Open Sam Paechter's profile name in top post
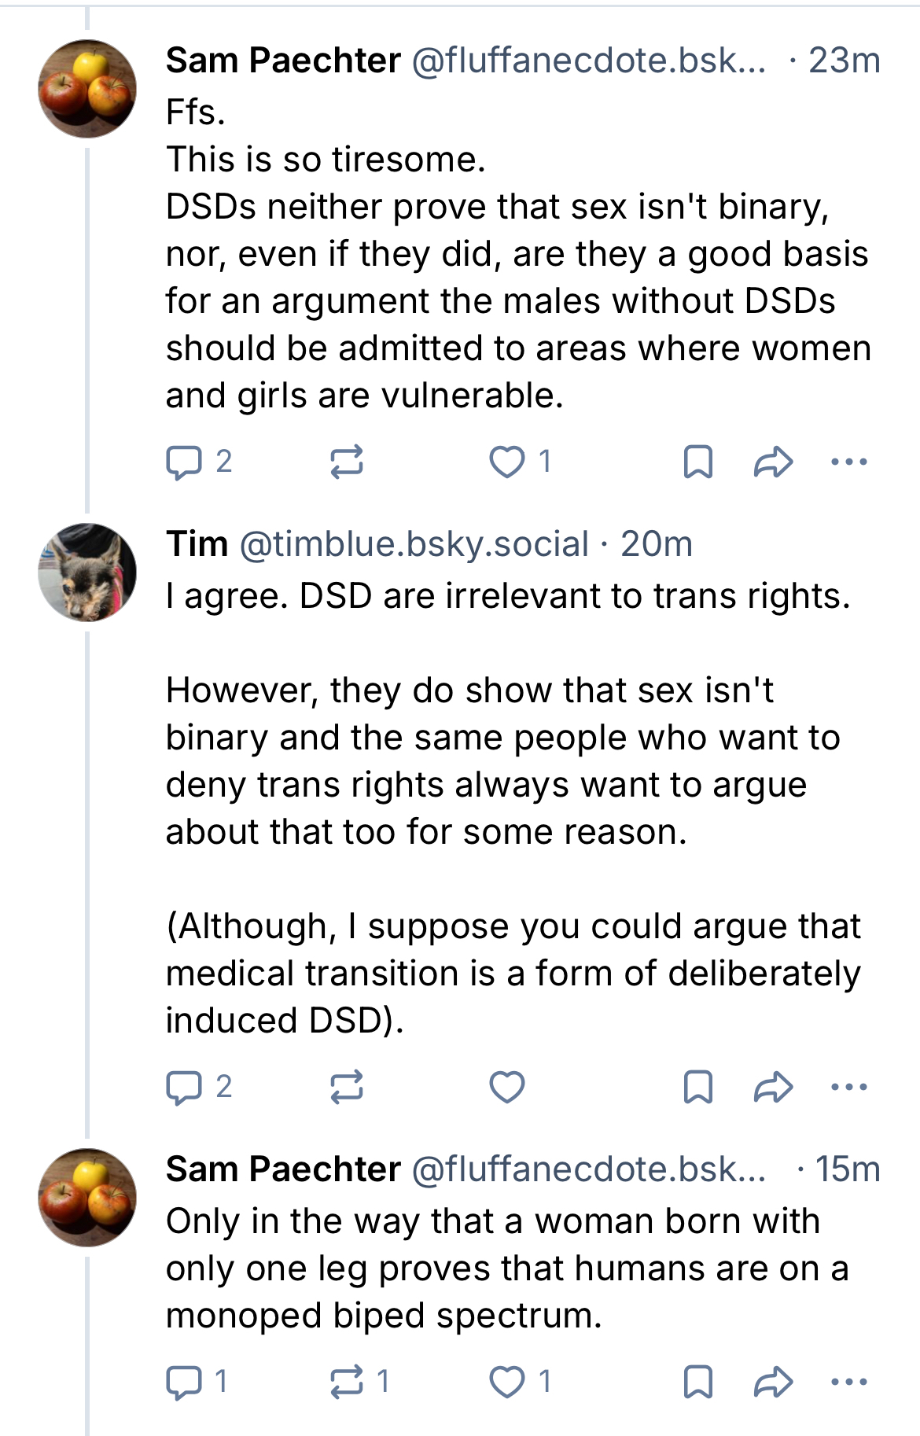The width and height of the screenshot is (920, 1436). coord(283,61)
